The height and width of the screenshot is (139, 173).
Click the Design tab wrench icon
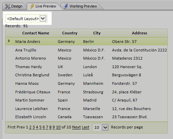(8, 6)
